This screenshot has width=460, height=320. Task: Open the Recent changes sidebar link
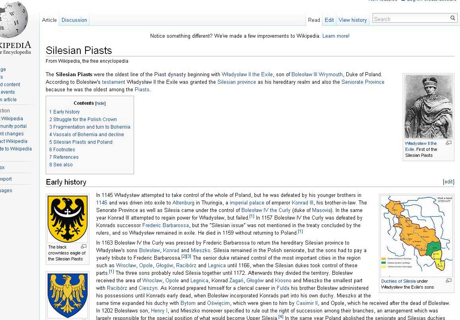pos(12,134)
